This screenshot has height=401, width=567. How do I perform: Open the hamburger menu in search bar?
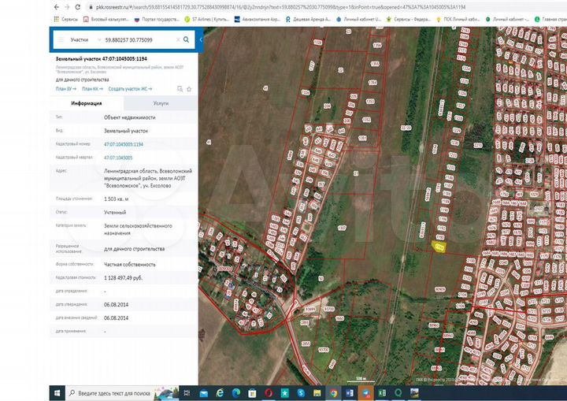[62, 39]
